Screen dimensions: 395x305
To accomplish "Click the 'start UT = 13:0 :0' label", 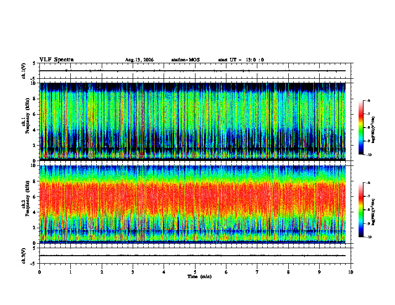I will coord(241,60).
